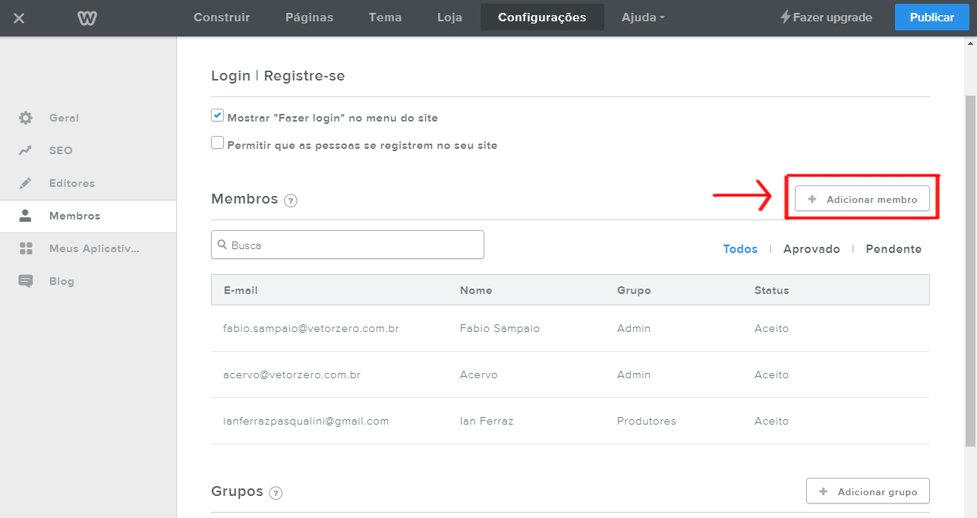
Task: Filter members by Aprovado
Action: click(x=812, y=249)
